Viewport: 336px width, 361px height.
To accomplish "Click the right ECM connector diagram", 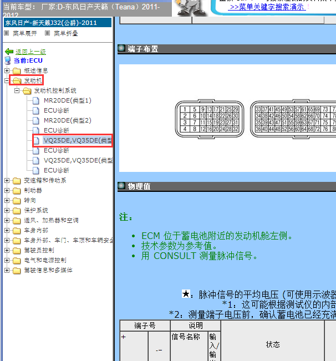I will point(293,119).
